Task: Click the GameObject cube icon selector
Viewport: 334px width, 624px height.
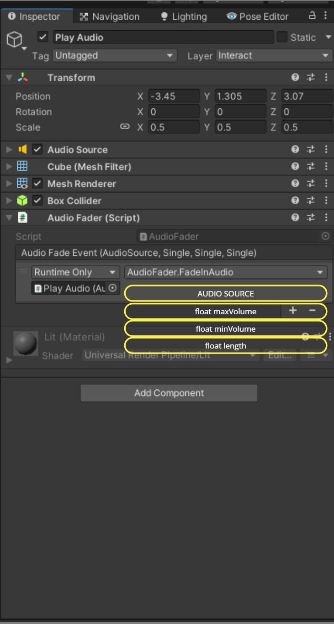Action: click(15, 40)
